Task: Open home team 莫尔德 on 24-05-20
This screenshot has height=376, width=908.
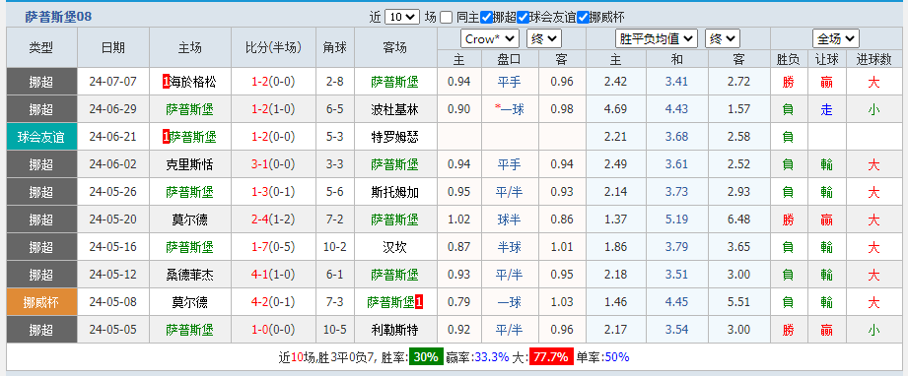Action: click(x=189, y=219)
